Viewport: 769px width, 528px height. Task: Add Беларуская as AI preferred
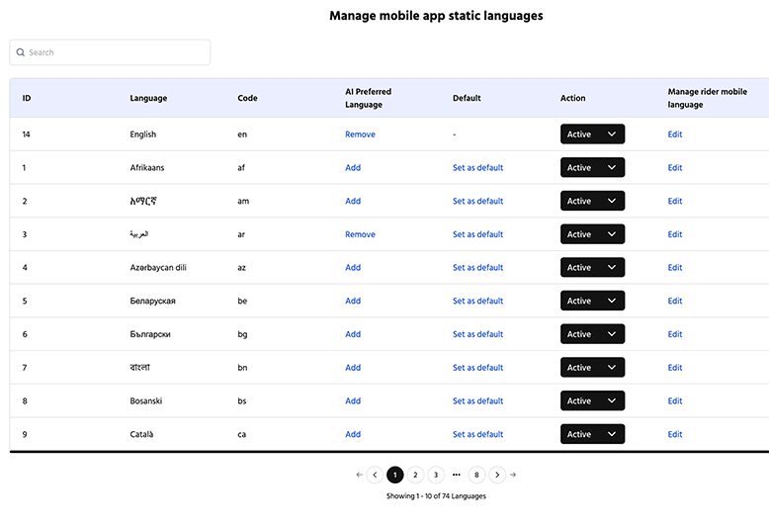coord(353,301)
